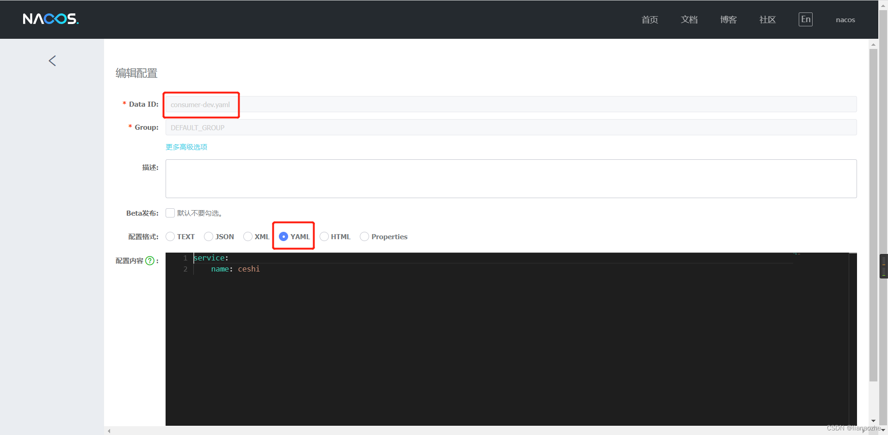Click the Data ID field consumer-dev.yaml
888x435 pixels.
(511, 104)
